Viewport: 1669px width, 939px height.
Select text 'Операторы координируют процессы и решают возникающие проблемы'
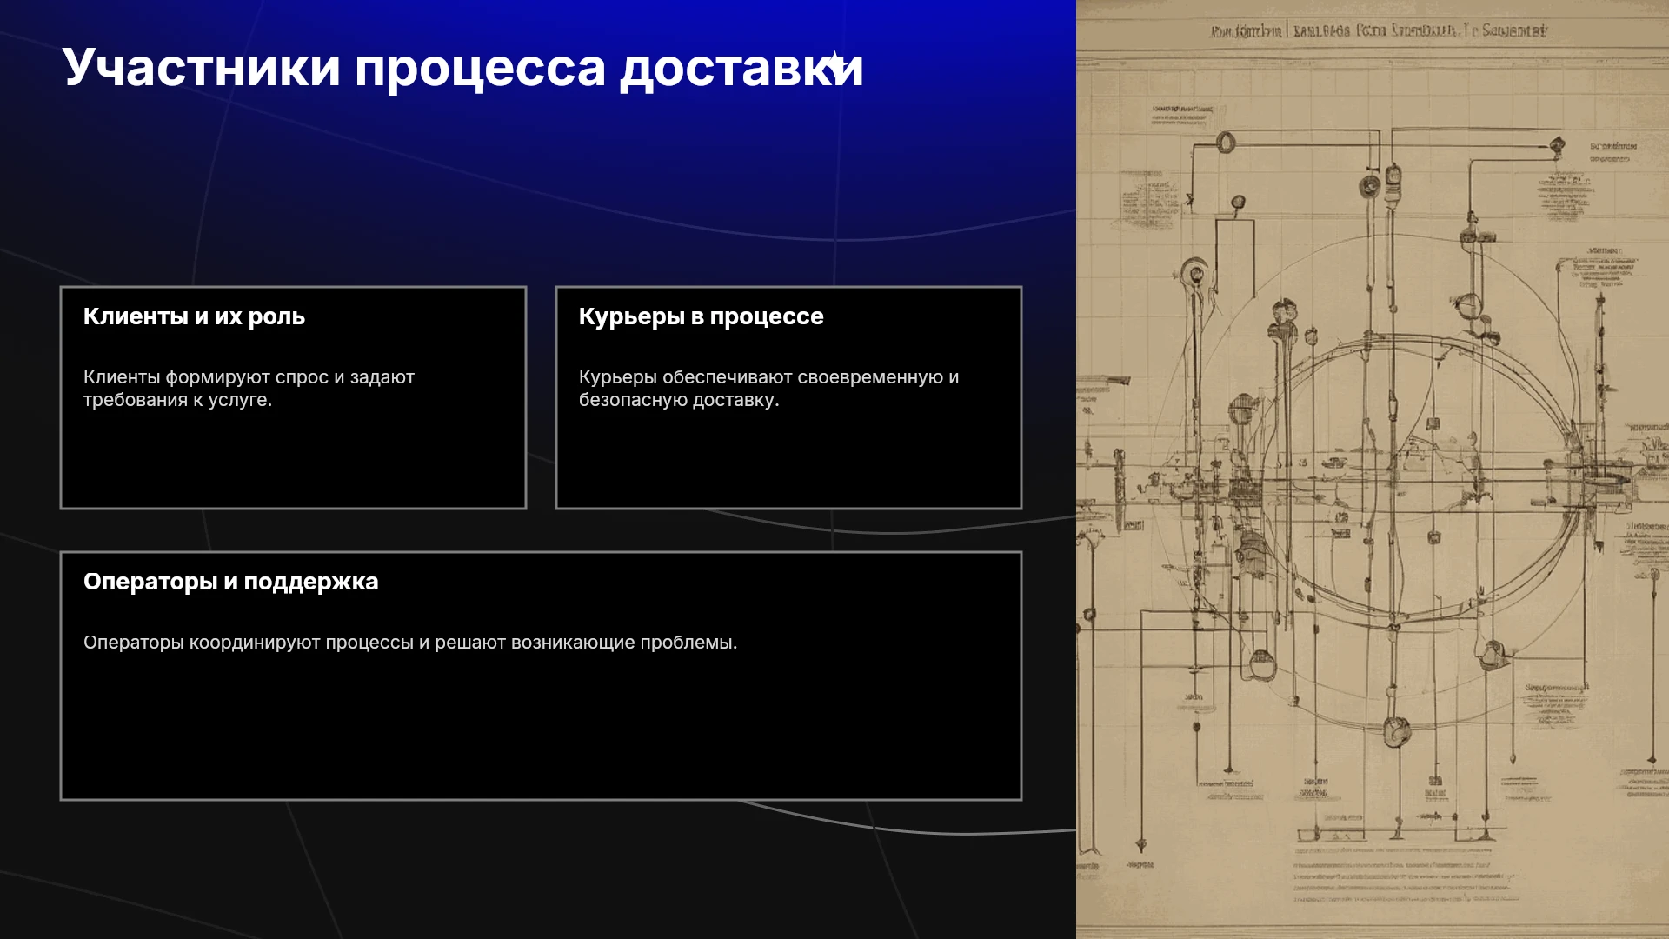(410, 643)
